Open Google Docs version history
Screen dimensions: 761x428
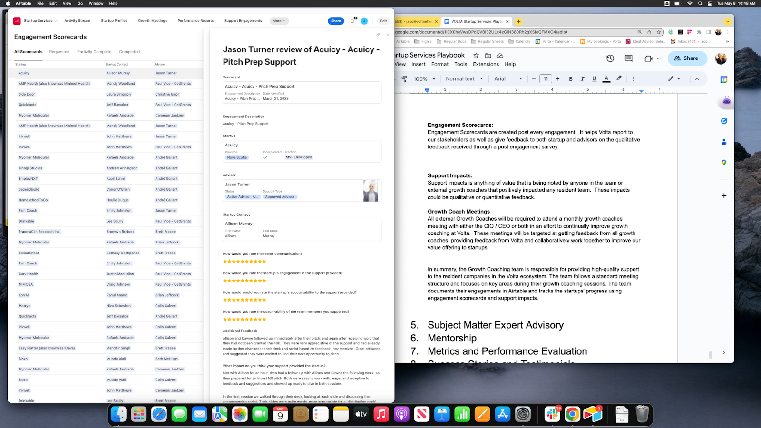(610, 58)
